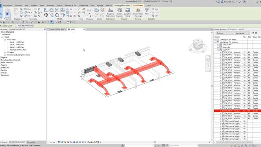Collapse the Supply Air node
The image size is (261, 147).
(x=218, y=50)
